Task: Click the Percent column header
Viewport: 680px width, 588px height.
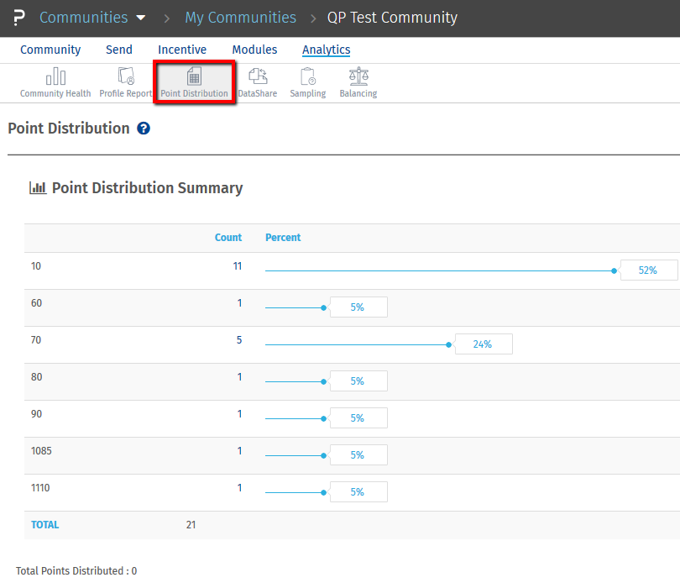Action: 283,238
